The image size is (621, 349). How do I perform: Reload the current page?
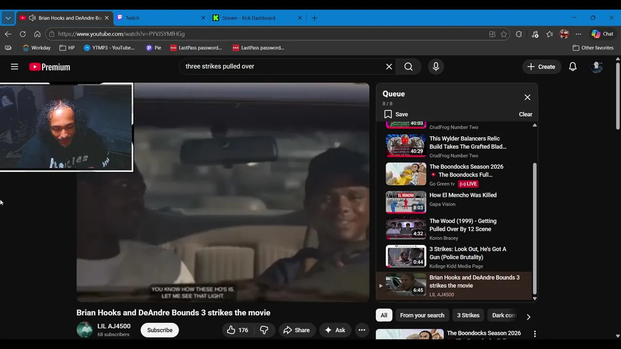coord(22,34)
